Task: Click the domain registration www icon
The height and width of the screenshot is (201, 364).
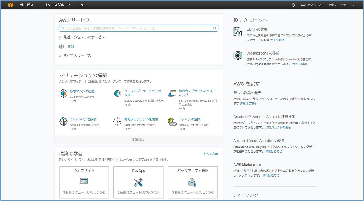Action: pos(172,122)
